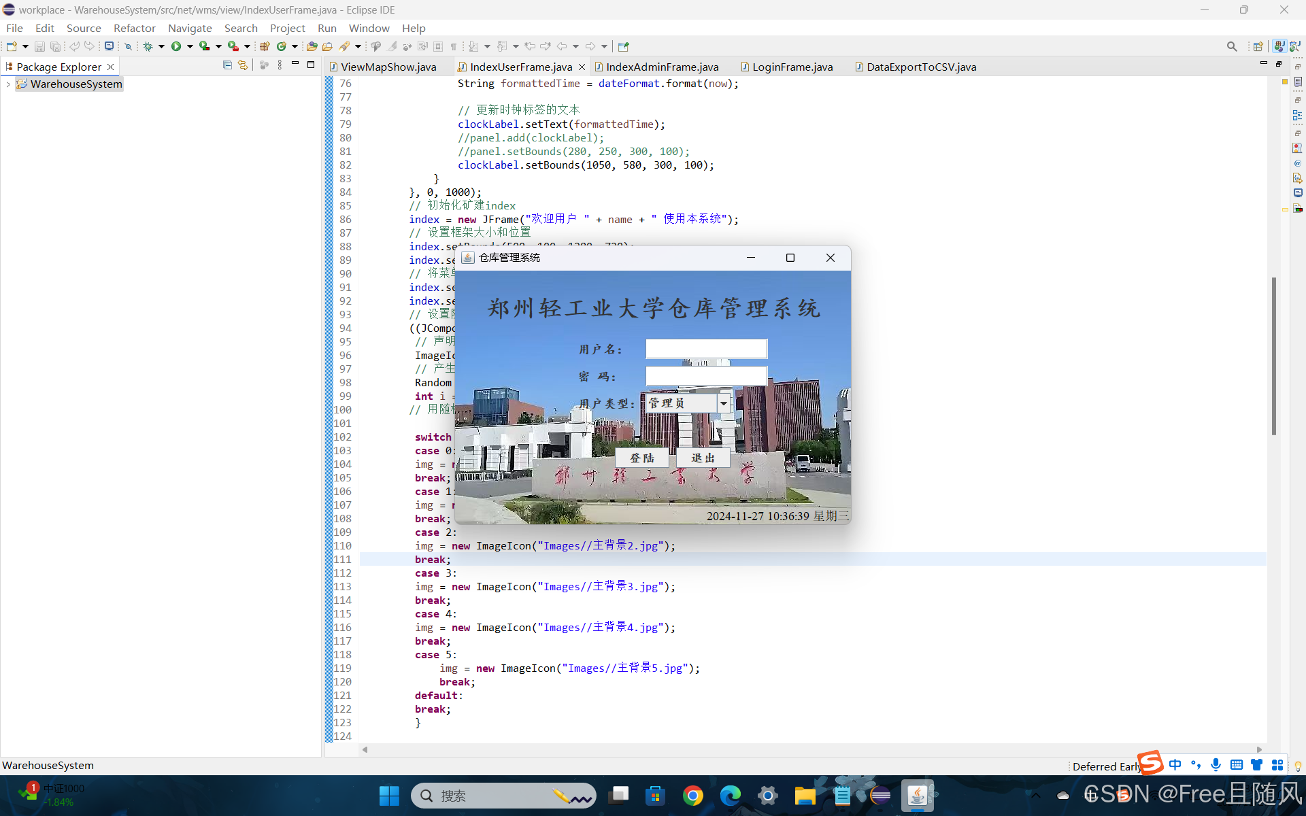Screen dimensions: 1306x816
Task: Click the 退出 exit button
Action: point(703,458)
